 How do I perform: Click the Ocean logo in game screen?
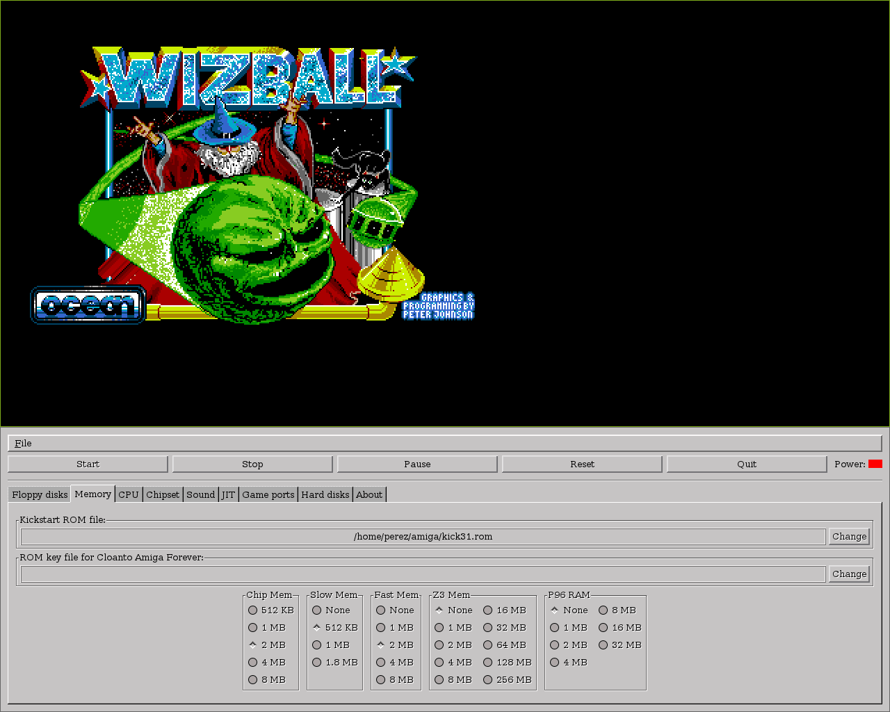(x=88, y=305)
